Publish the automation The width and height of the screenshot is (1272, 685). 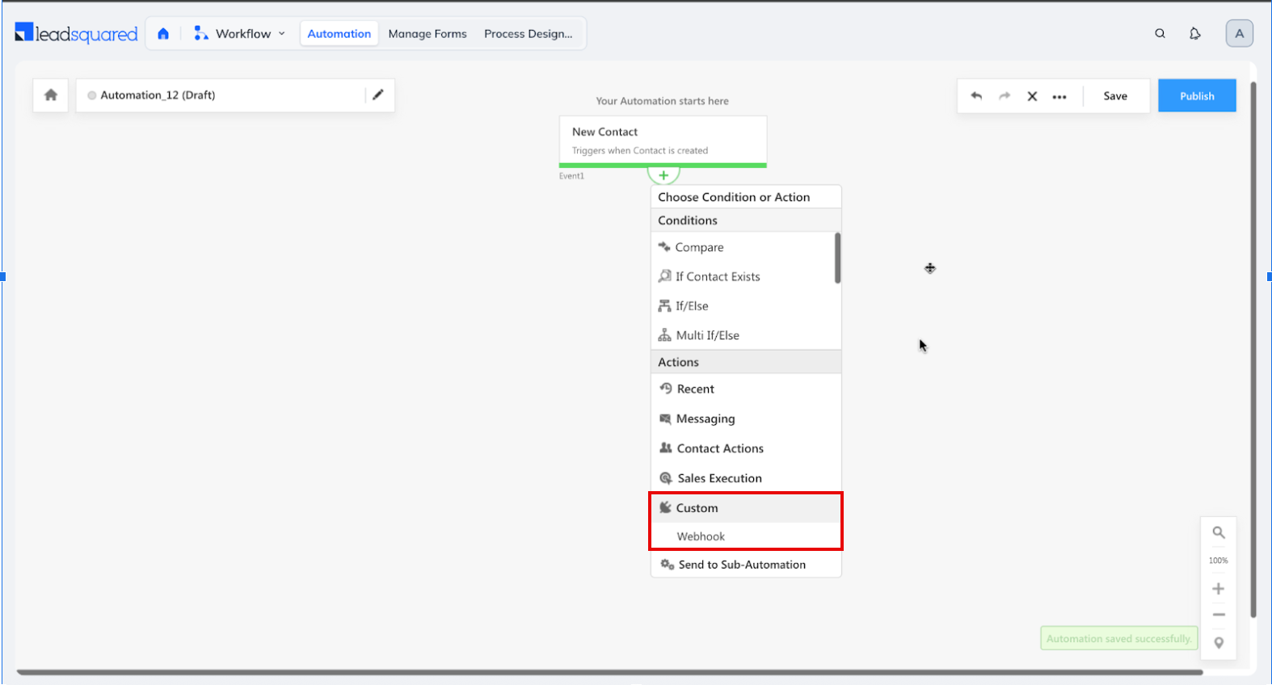(1197, 95)
